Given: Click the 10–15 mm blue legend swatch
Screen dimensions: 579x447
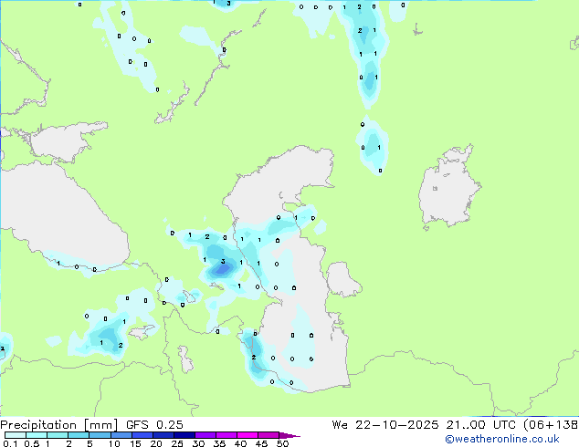Looking at the screenshot, I should pyautogui.click(x=121, y=435).
